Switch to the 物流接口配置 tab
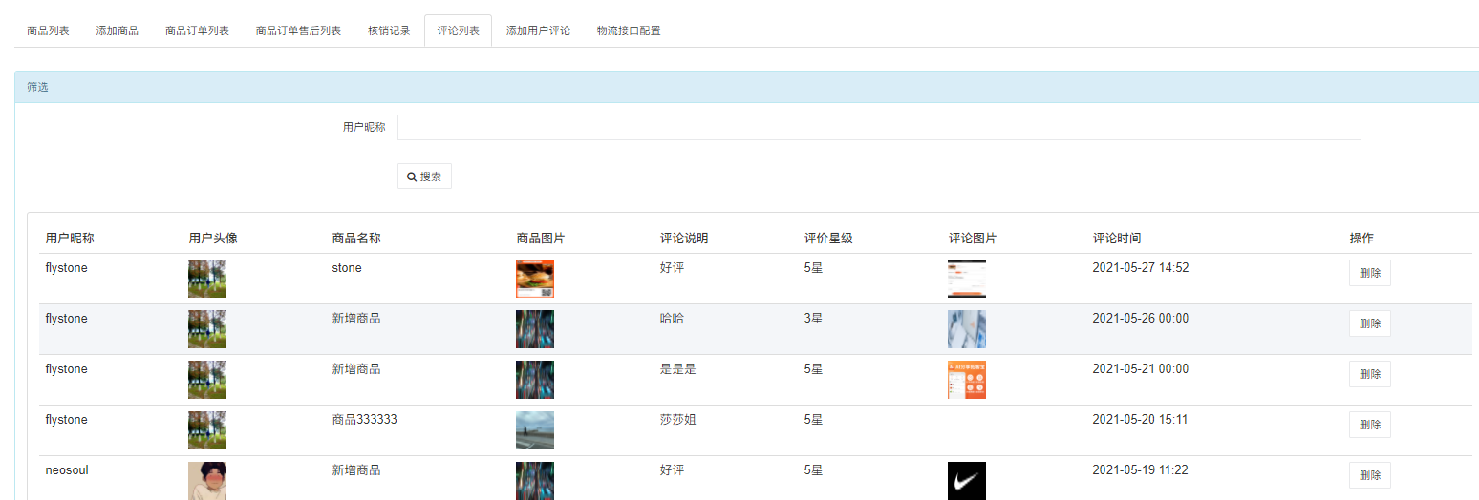Screen dimensions: 1479x500 [629, 31]
